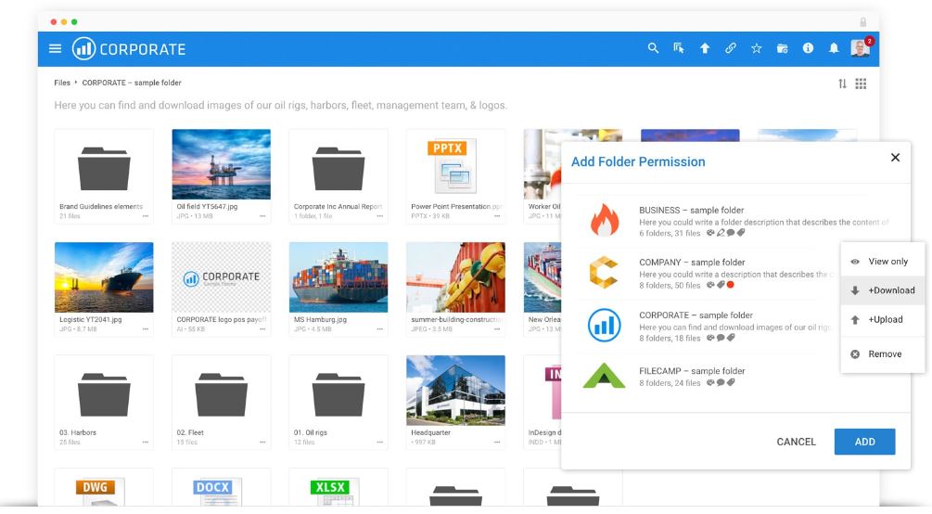This screenshot has height=514, width=932.
Task: Open notifications bell
Action: (834, 48)
